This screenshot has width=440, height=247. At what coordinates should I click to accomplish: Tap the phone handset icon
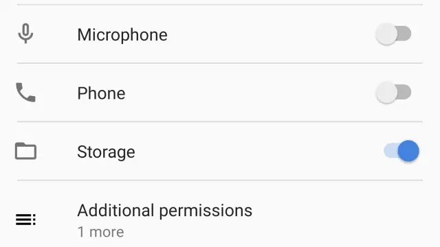(25, 93)
